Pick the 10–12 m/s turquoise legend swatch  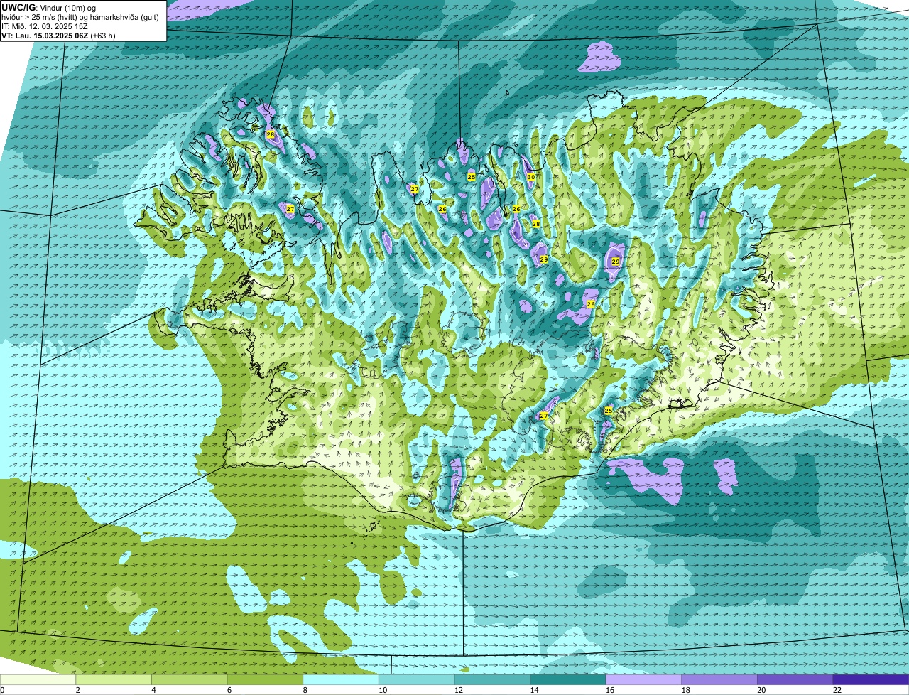[417, 679]
